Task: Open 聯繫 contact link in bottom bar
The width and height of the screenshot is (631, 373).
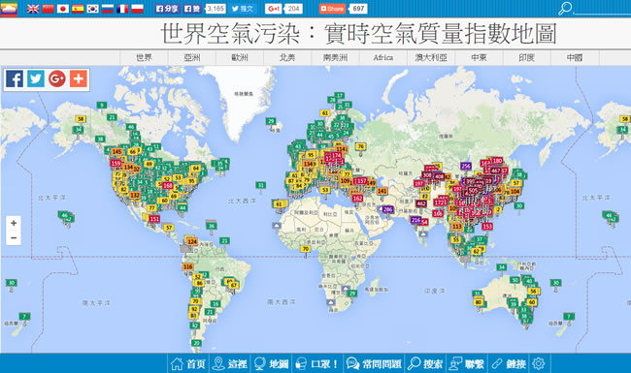Action: pyautogui.click(x=467, y=363)
